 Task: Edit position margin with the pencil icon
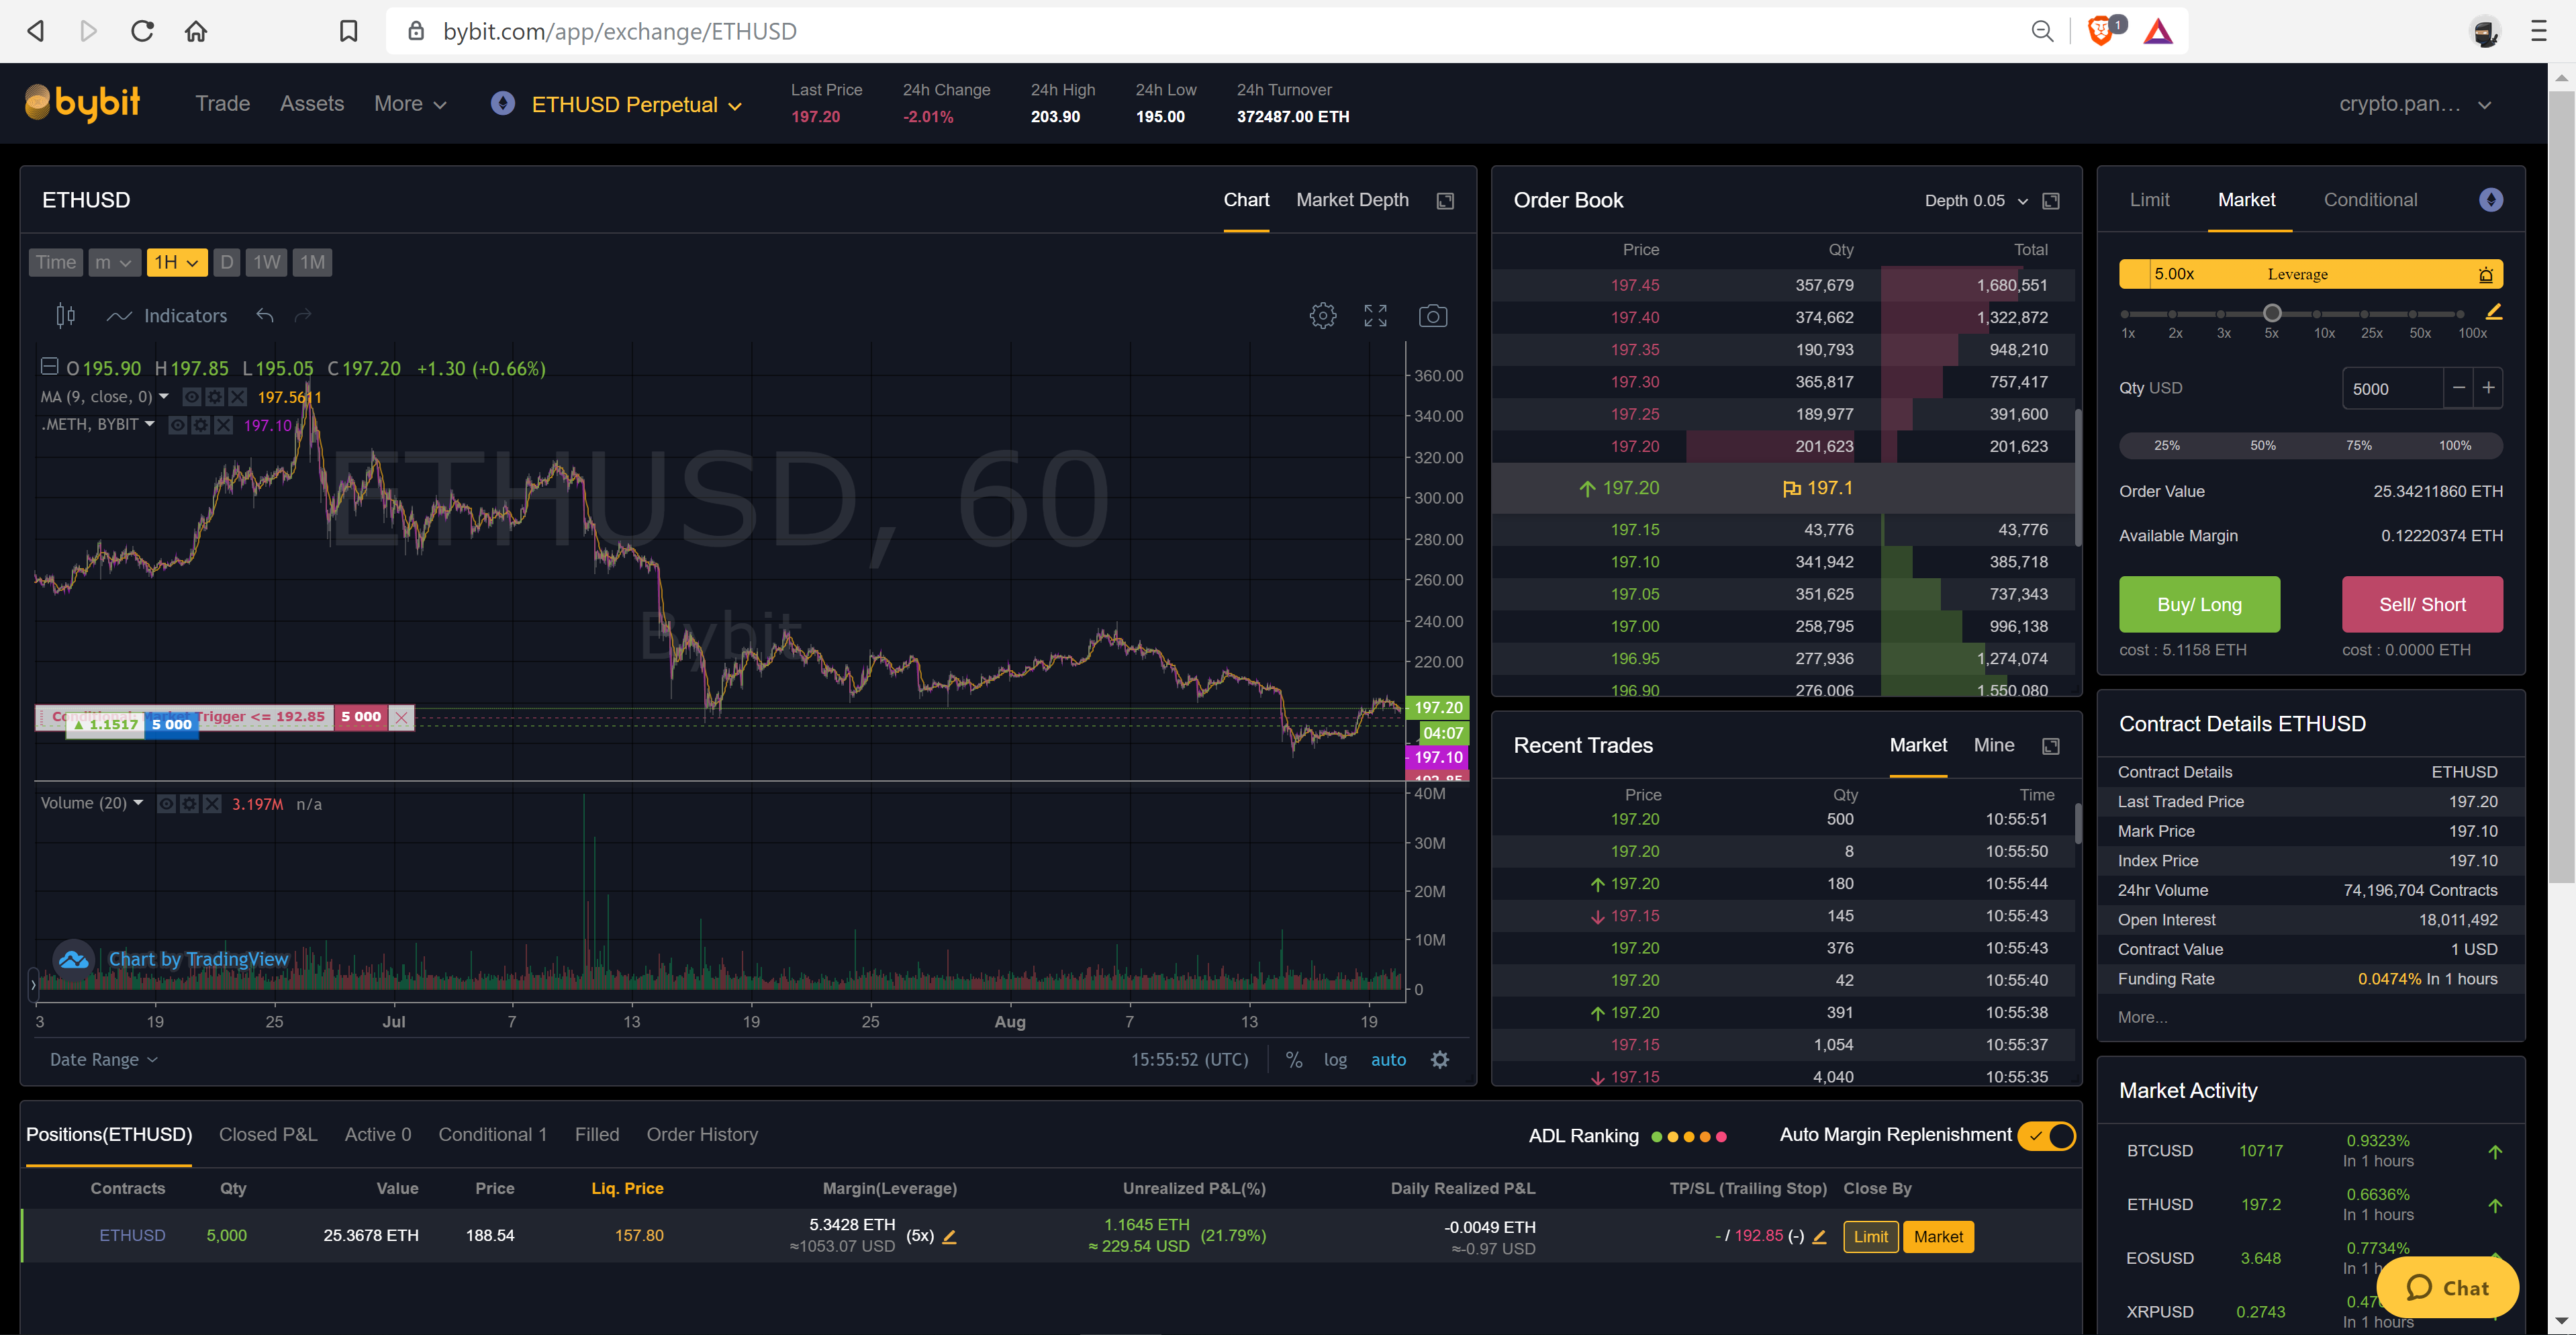[949, 1237]
